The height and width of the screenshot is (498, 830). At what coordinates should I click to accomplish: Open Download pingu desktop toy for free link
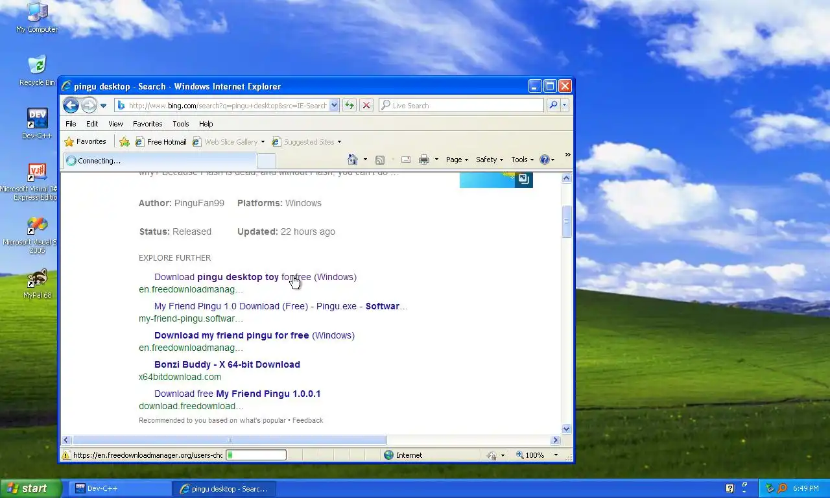tap(255, 277)
